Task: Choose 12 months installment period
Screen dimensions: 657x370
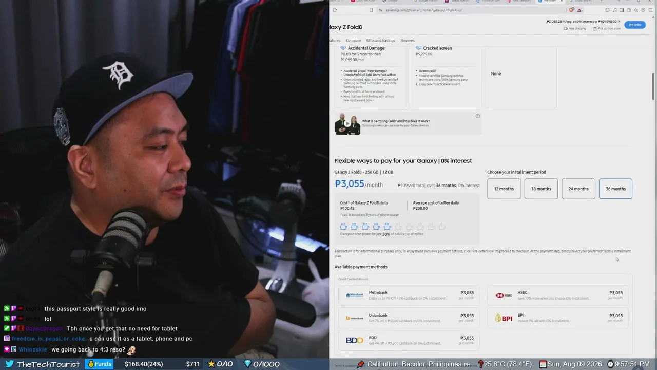Action: 504,189
